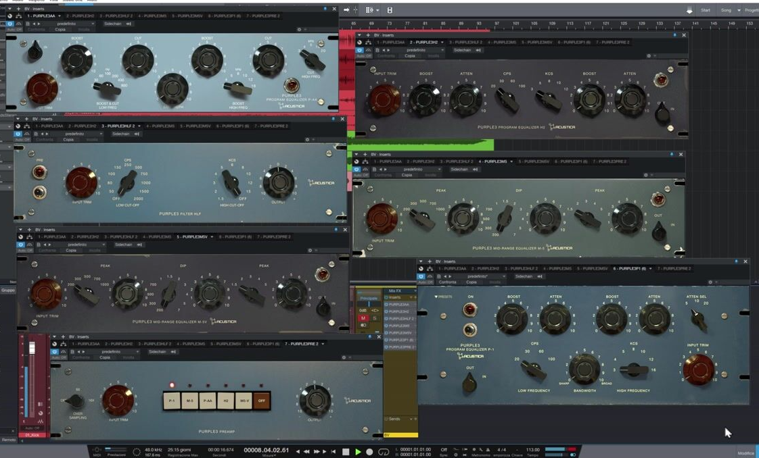Click Sidechain button in PURPLE3AA window
This screenshot has height=458, width=759.
tap(117, 23)
